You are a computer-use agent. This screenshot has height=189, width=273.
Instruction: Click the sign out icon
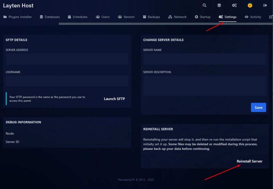pos(265,5)
